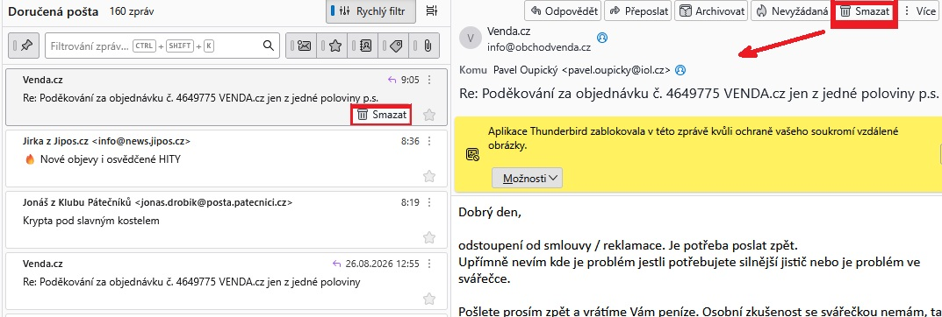Toggle the Rychlý filtr quick filter bar
The width and height of the screenshot is (942, 317).
[x=371, y=11]
